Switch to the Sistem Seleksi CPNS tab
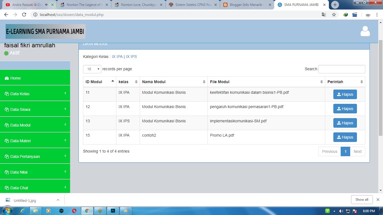383x215 pixels. [191, 4]
